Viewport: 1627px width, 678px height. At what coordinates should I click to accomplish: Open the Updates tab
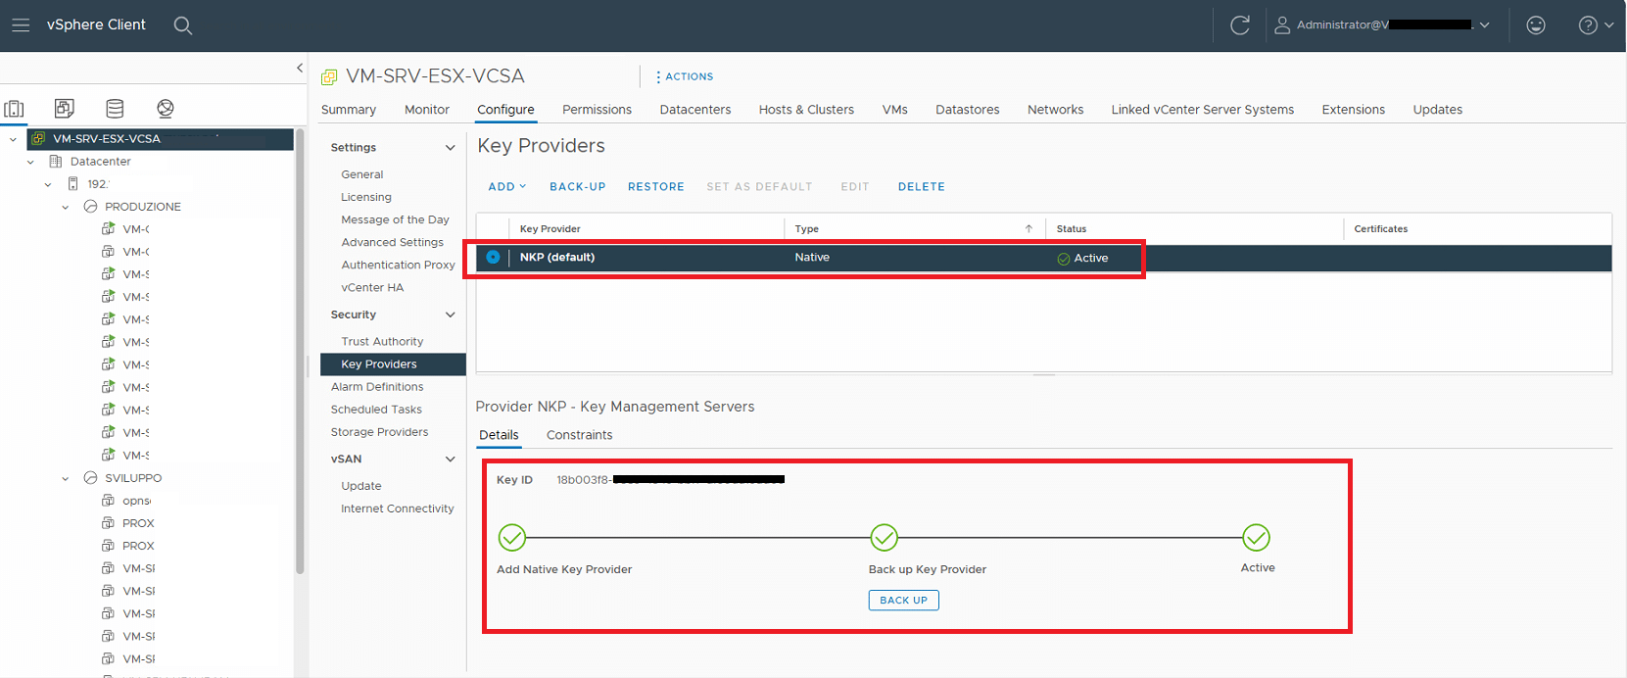point(1438,110)
